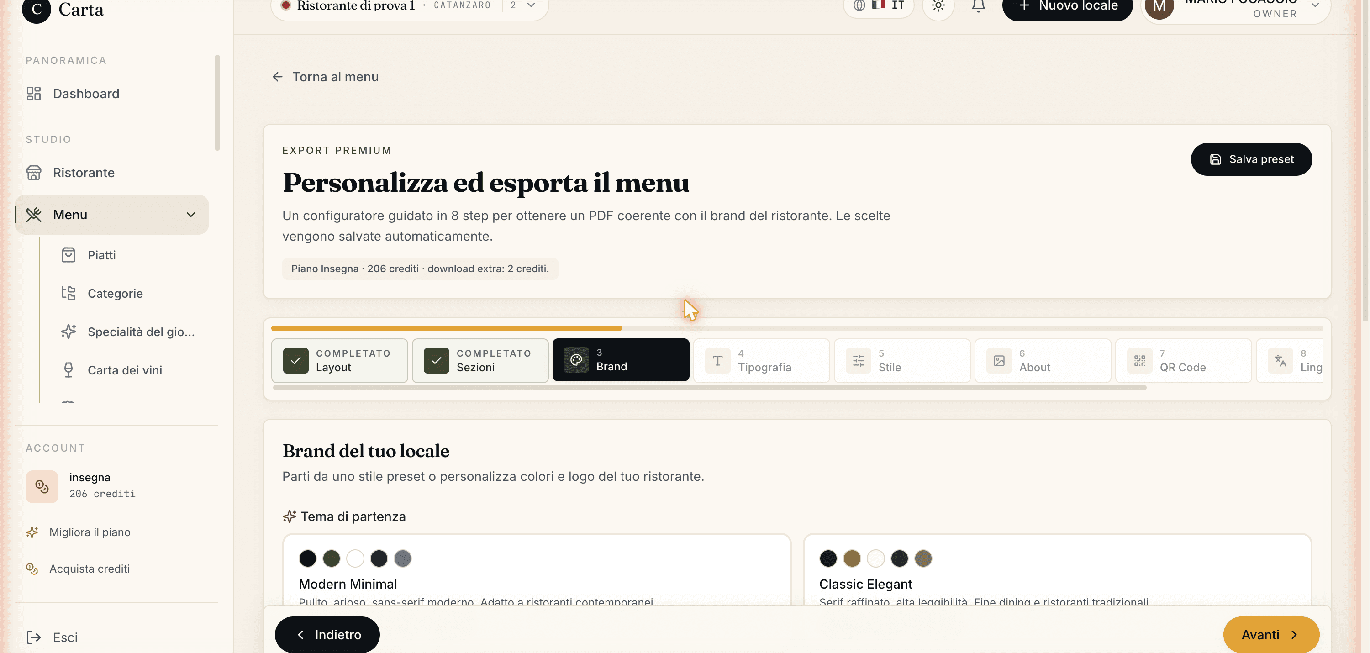This screenshot has width=1370, height=653.
Task: Click the sidebar vertical scrollbar
Action: pos(217,102)
